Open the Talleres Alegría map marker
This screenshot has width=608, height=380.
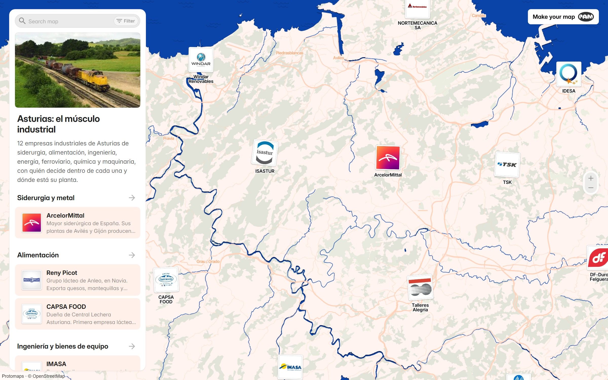click(x=420, y=288)
